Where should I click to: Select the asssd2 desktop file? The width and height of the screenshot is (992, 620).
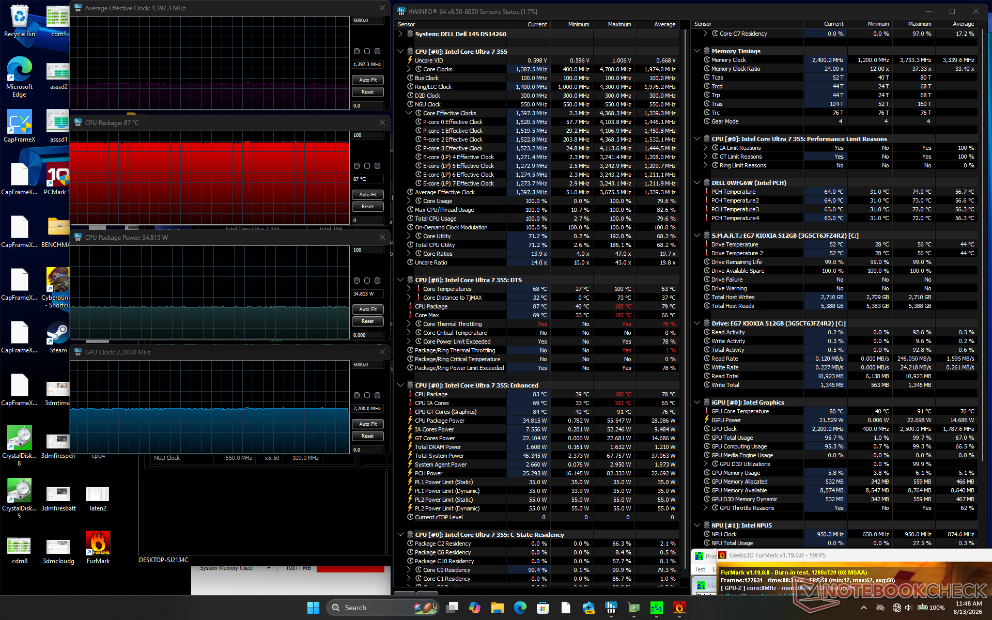(x=58, y=76)
